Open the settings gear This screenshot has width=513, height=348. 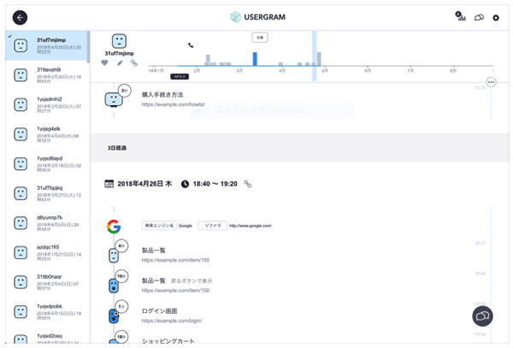(x=497, y=17)
